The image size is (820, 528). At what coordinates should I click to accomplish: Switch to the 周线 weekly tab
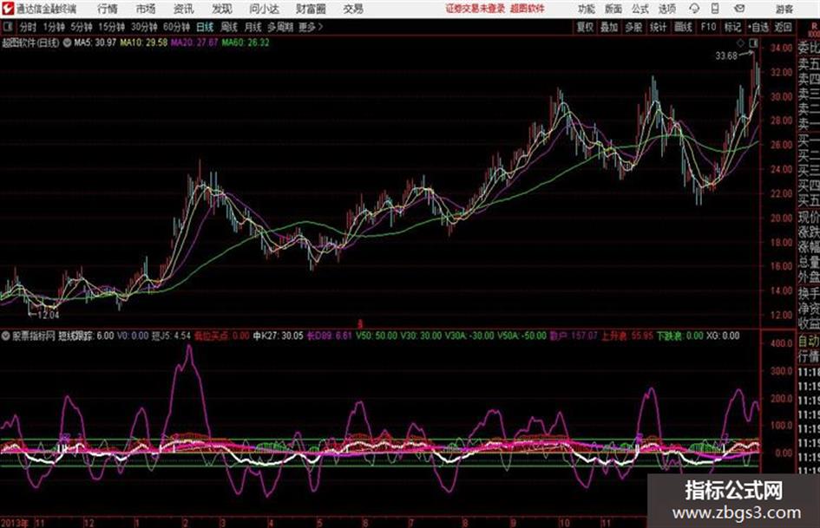click(229, 27)
